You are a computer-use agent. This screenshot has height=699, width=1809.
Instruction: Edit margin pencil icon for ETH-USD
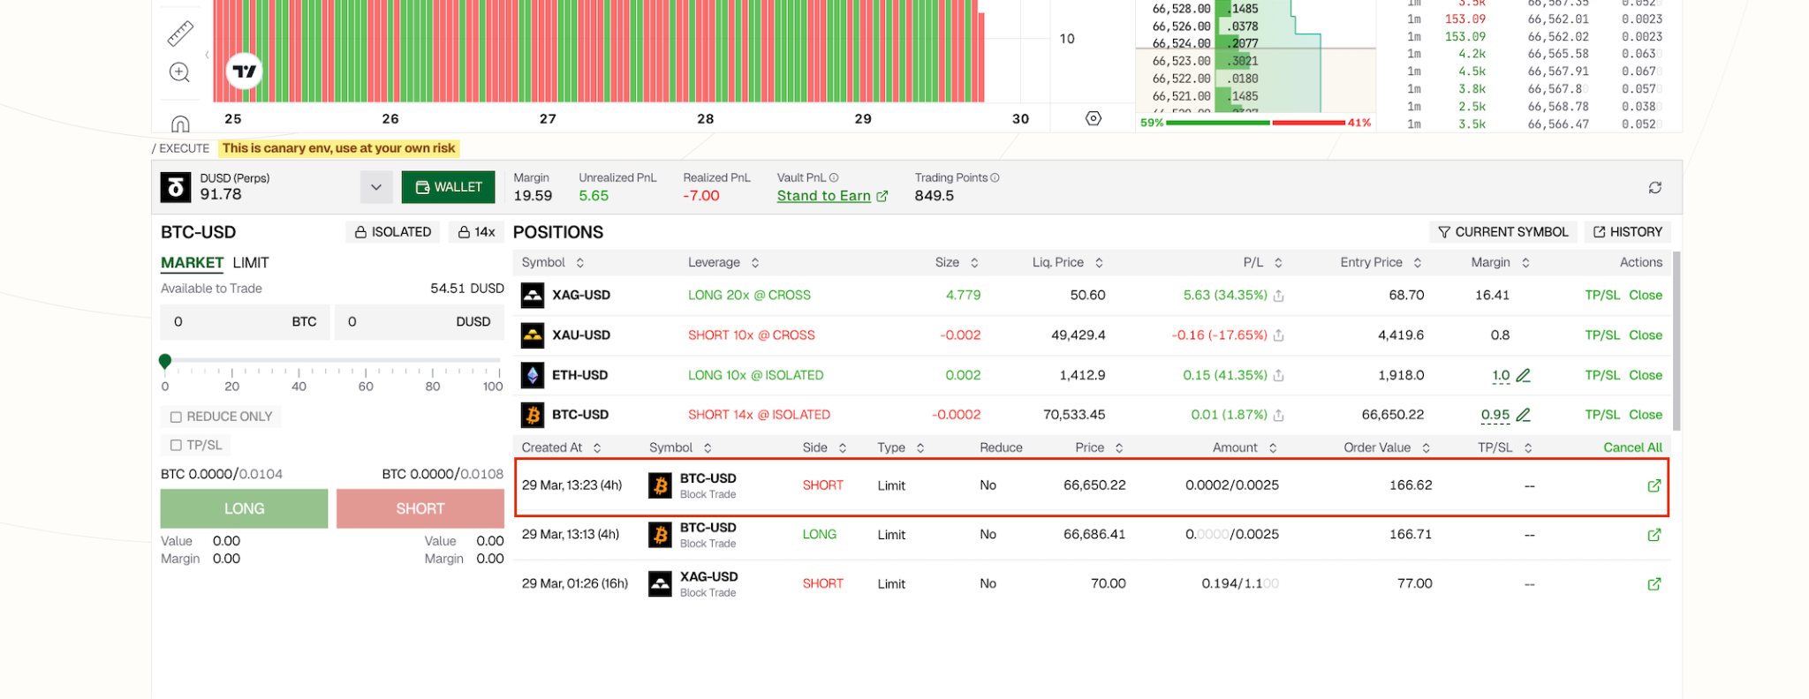(1523, 375)
